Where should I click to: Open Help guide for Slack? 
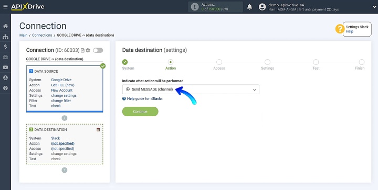pyautogui.click(x=142, y=99)
